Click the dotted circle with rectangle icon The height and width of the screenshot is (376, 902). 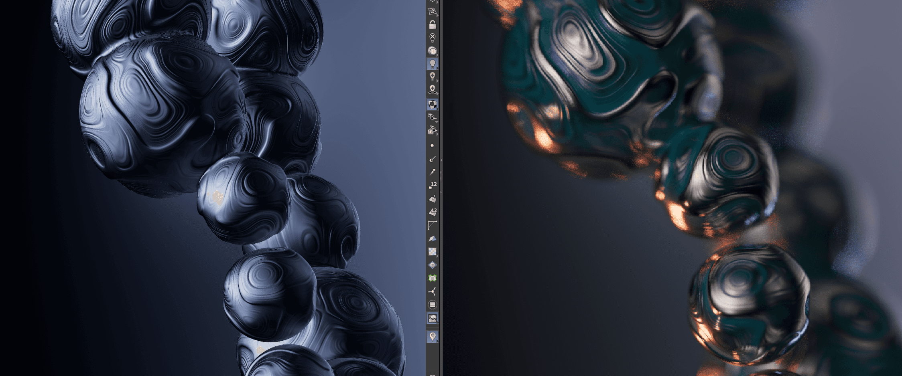point(432,305)
